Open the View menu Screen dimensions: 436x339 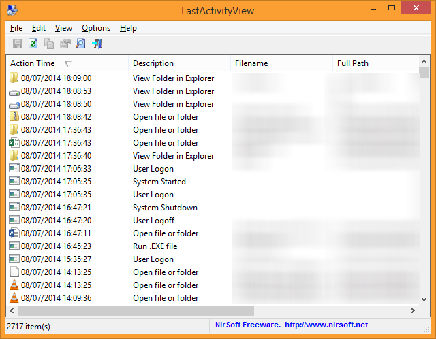[63, 28]
